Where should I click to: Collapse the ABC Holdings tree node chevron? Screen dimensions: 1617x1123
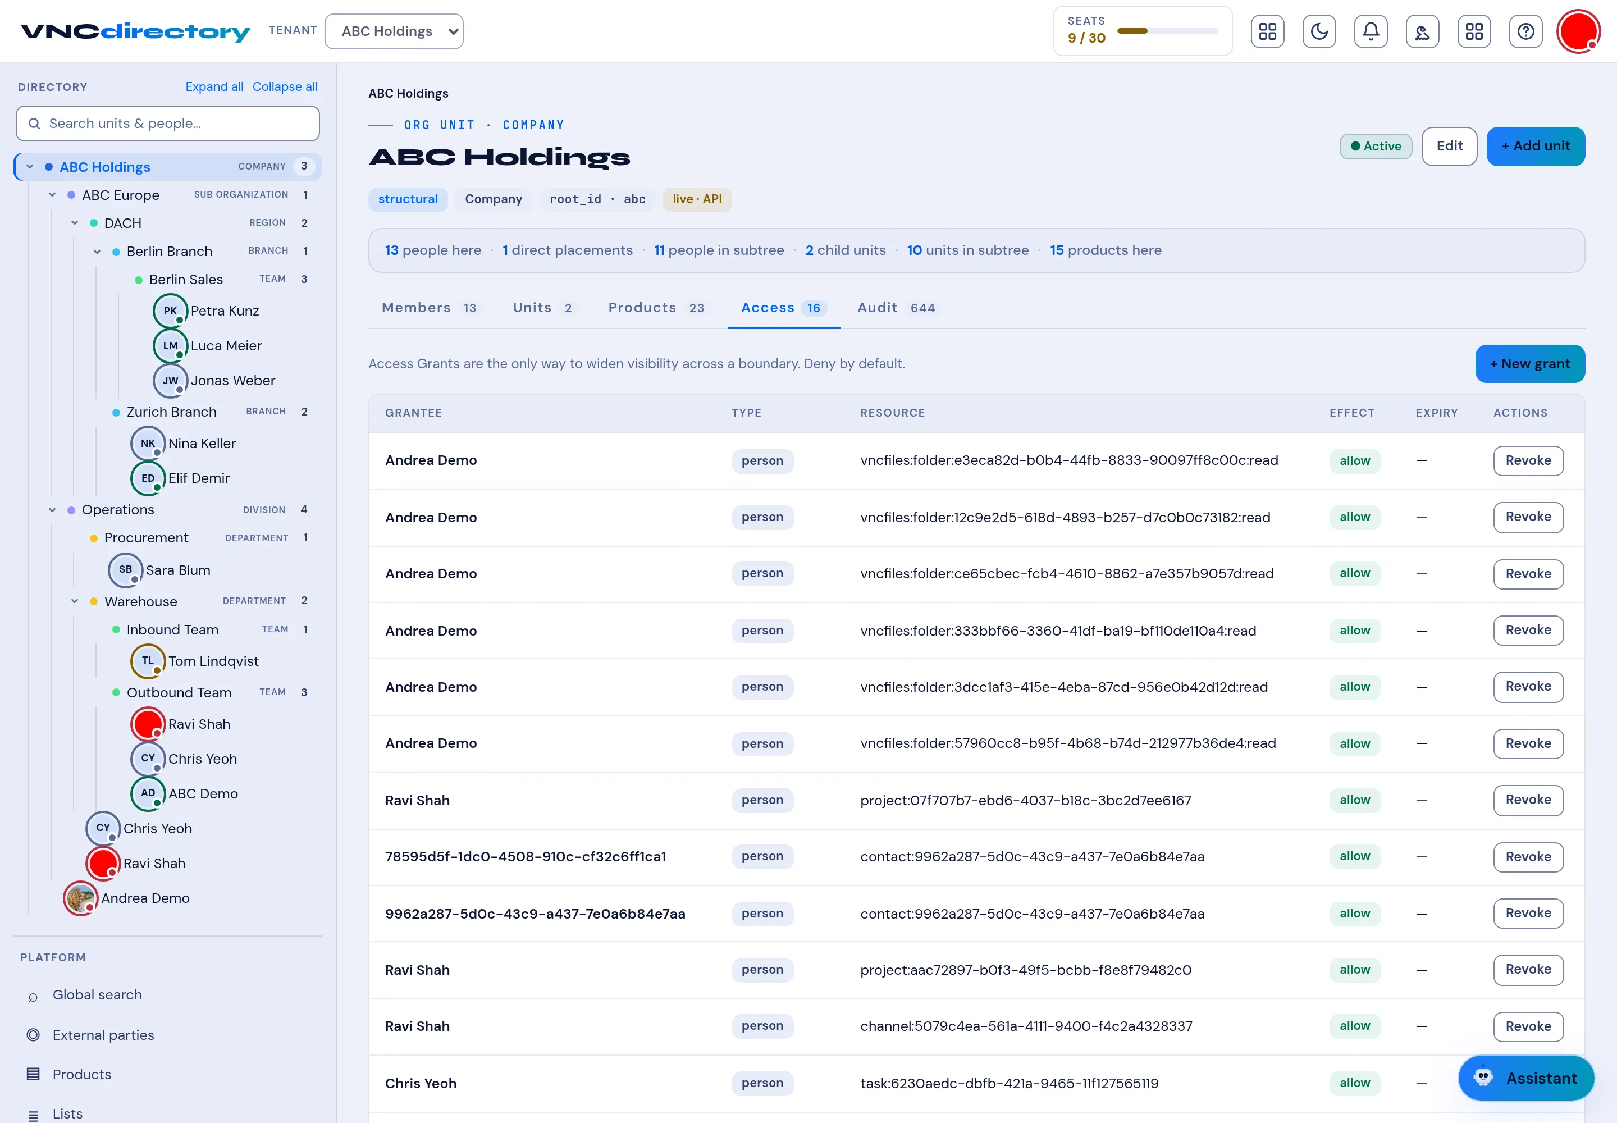(x=30, y=167)
